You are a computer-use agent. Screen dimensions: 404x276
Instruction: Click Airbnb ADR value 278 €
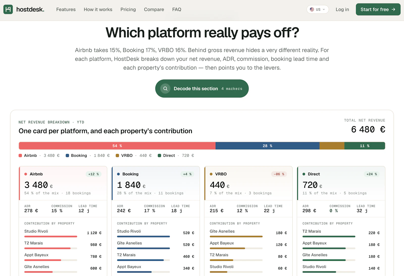tap(31, 211)
